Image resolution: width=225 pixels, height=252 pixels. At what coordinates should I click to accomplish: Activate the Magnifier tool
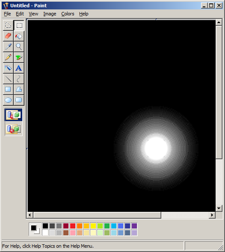click(19, 47)
